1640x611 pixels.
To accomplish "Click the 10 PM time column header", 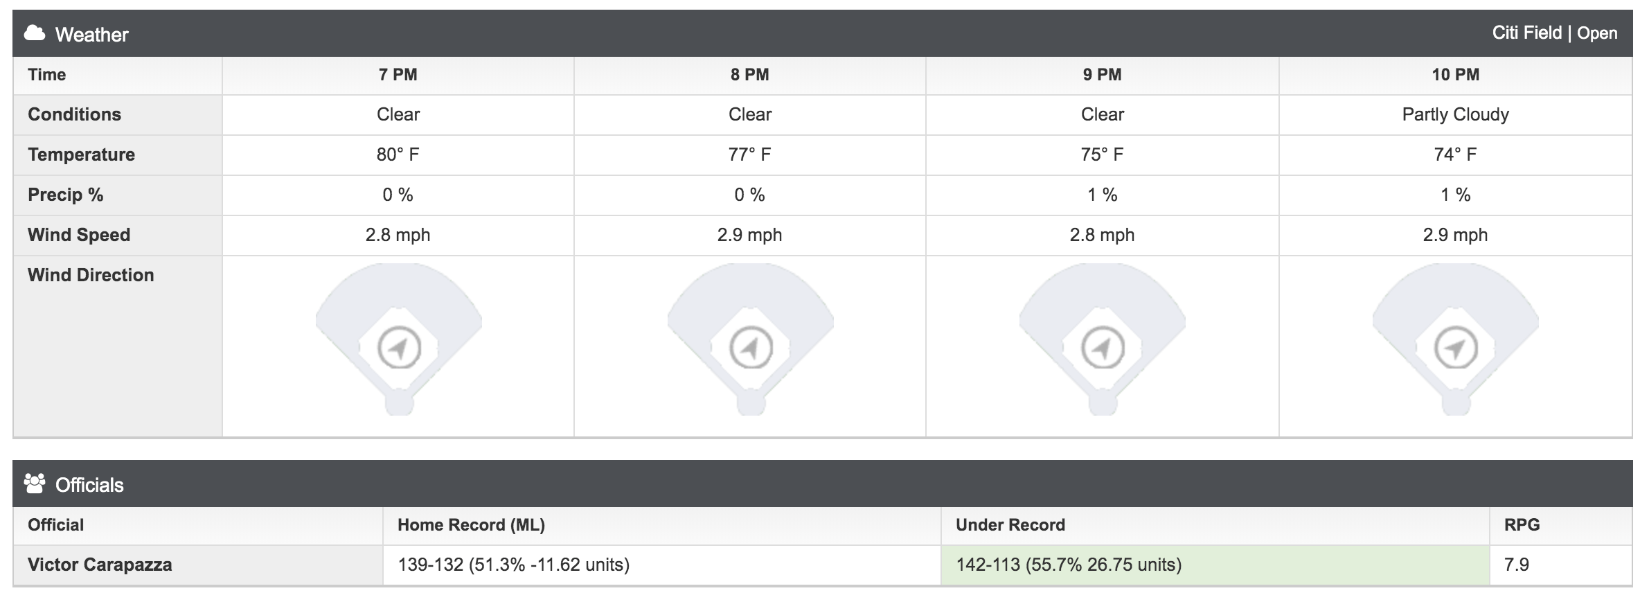I will (x=1456, y=75).
